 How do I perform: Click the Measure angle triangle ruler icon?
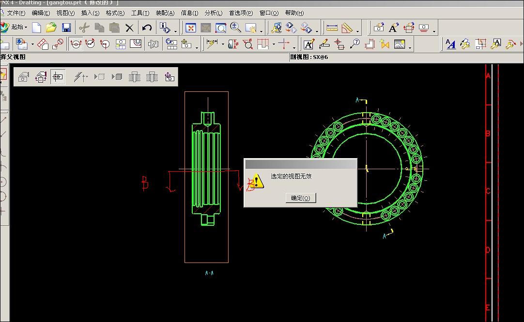pos(347,28)
